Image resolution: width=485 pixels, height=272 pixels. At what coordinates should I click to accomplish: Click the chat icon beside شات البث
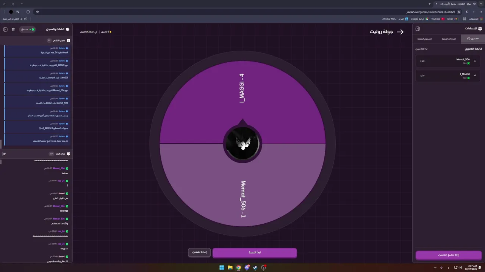pyautogui.click(x=68, y=154)
